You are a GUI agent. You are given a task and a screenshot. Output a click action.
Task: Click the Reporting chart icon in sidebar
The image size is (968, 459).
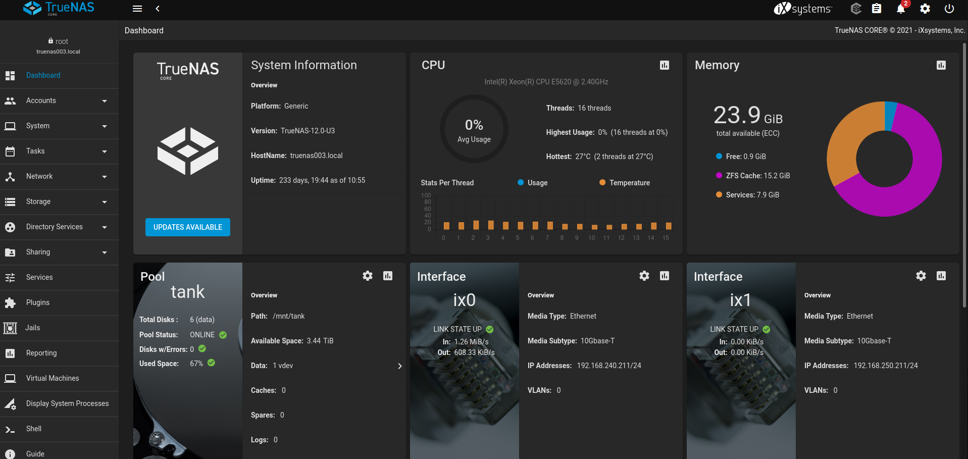coord(10,353)
